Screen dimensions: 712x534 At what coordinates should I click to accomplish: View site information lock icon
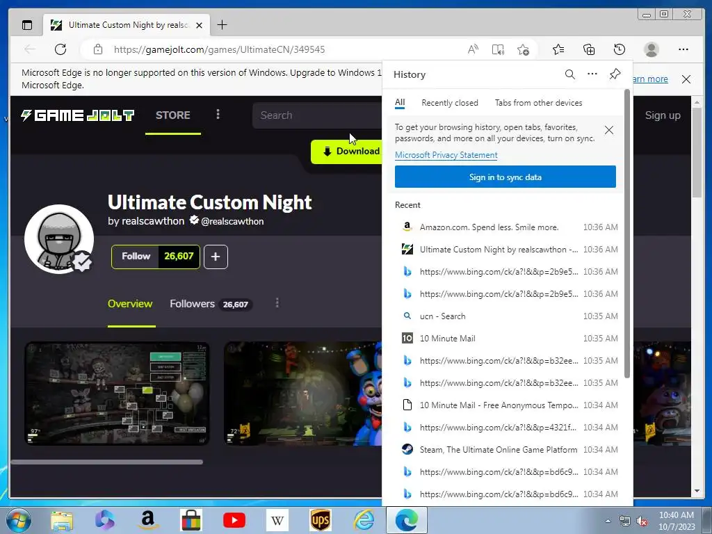(x=97, y=49)
